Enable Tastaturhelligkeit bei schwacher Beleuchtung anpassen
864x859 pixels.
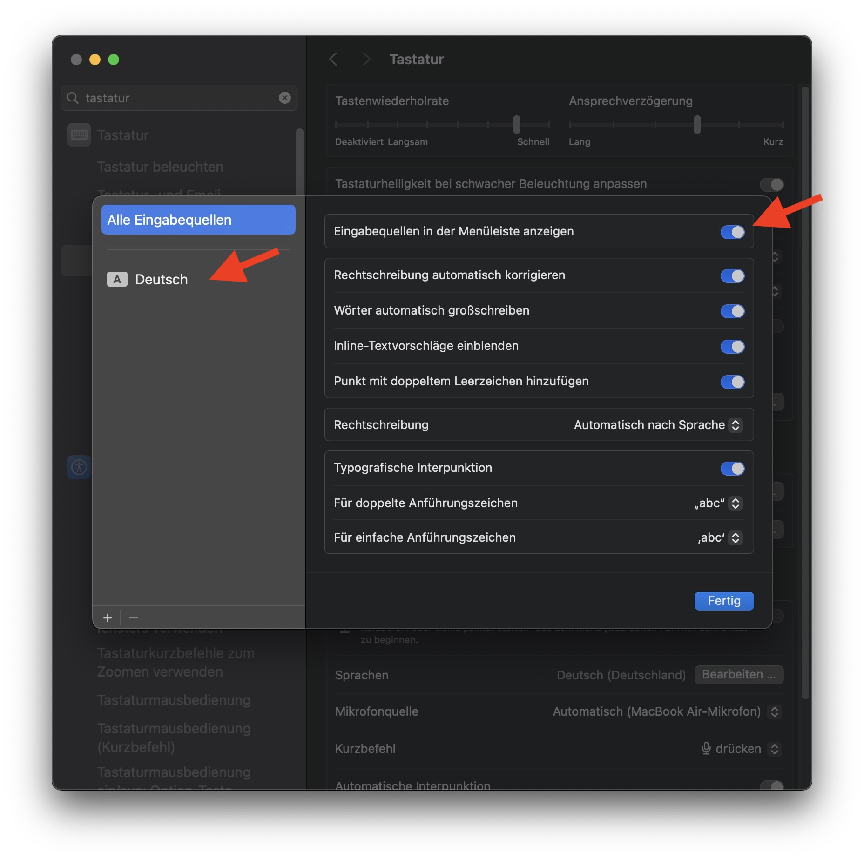click(771, 184)
